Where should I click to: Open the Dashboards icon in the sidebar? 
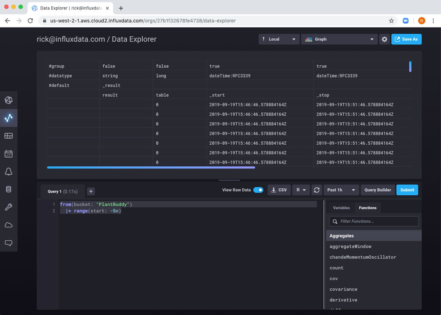point(8,136)
